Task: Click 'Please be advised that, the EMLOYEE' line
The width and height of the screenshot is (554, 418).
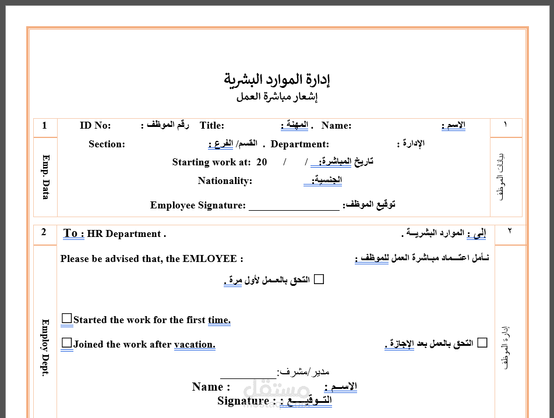Action: click(x=151, y=259)
